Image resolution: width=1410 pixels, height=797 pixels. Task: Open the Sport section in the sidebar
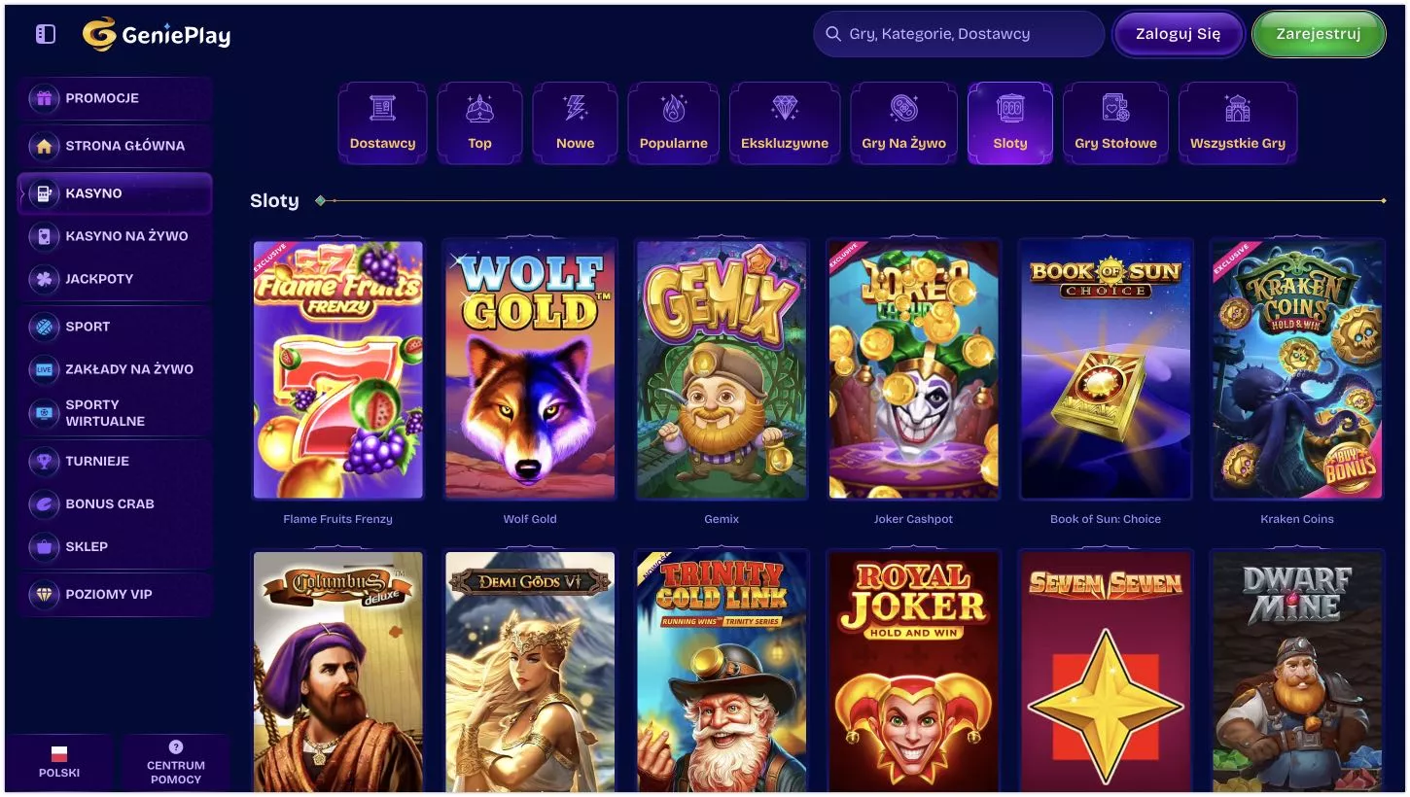[x=115, y=327]
